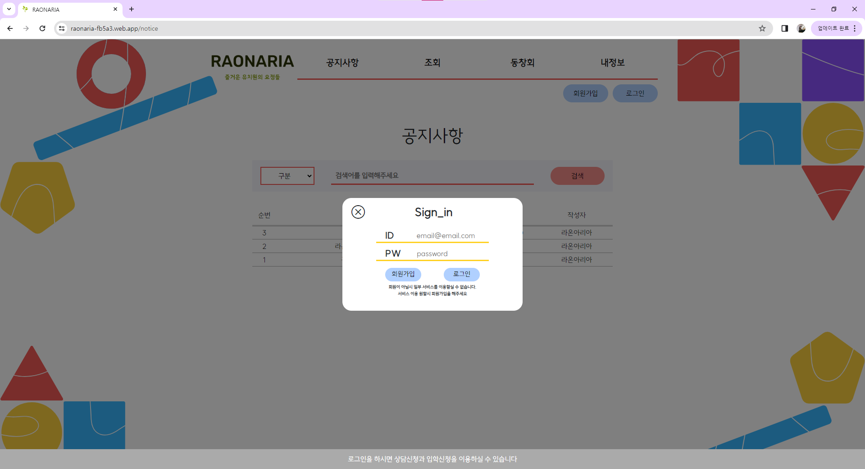Click the 즐거운 유치원의 요정들 tagline
Screen dimensions: 865x469
(252, 77)
